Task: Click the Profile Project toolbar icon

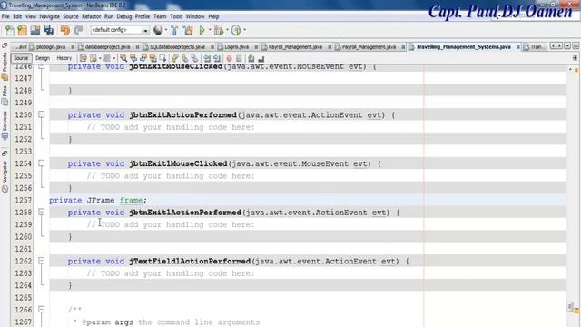Action: 236,30
